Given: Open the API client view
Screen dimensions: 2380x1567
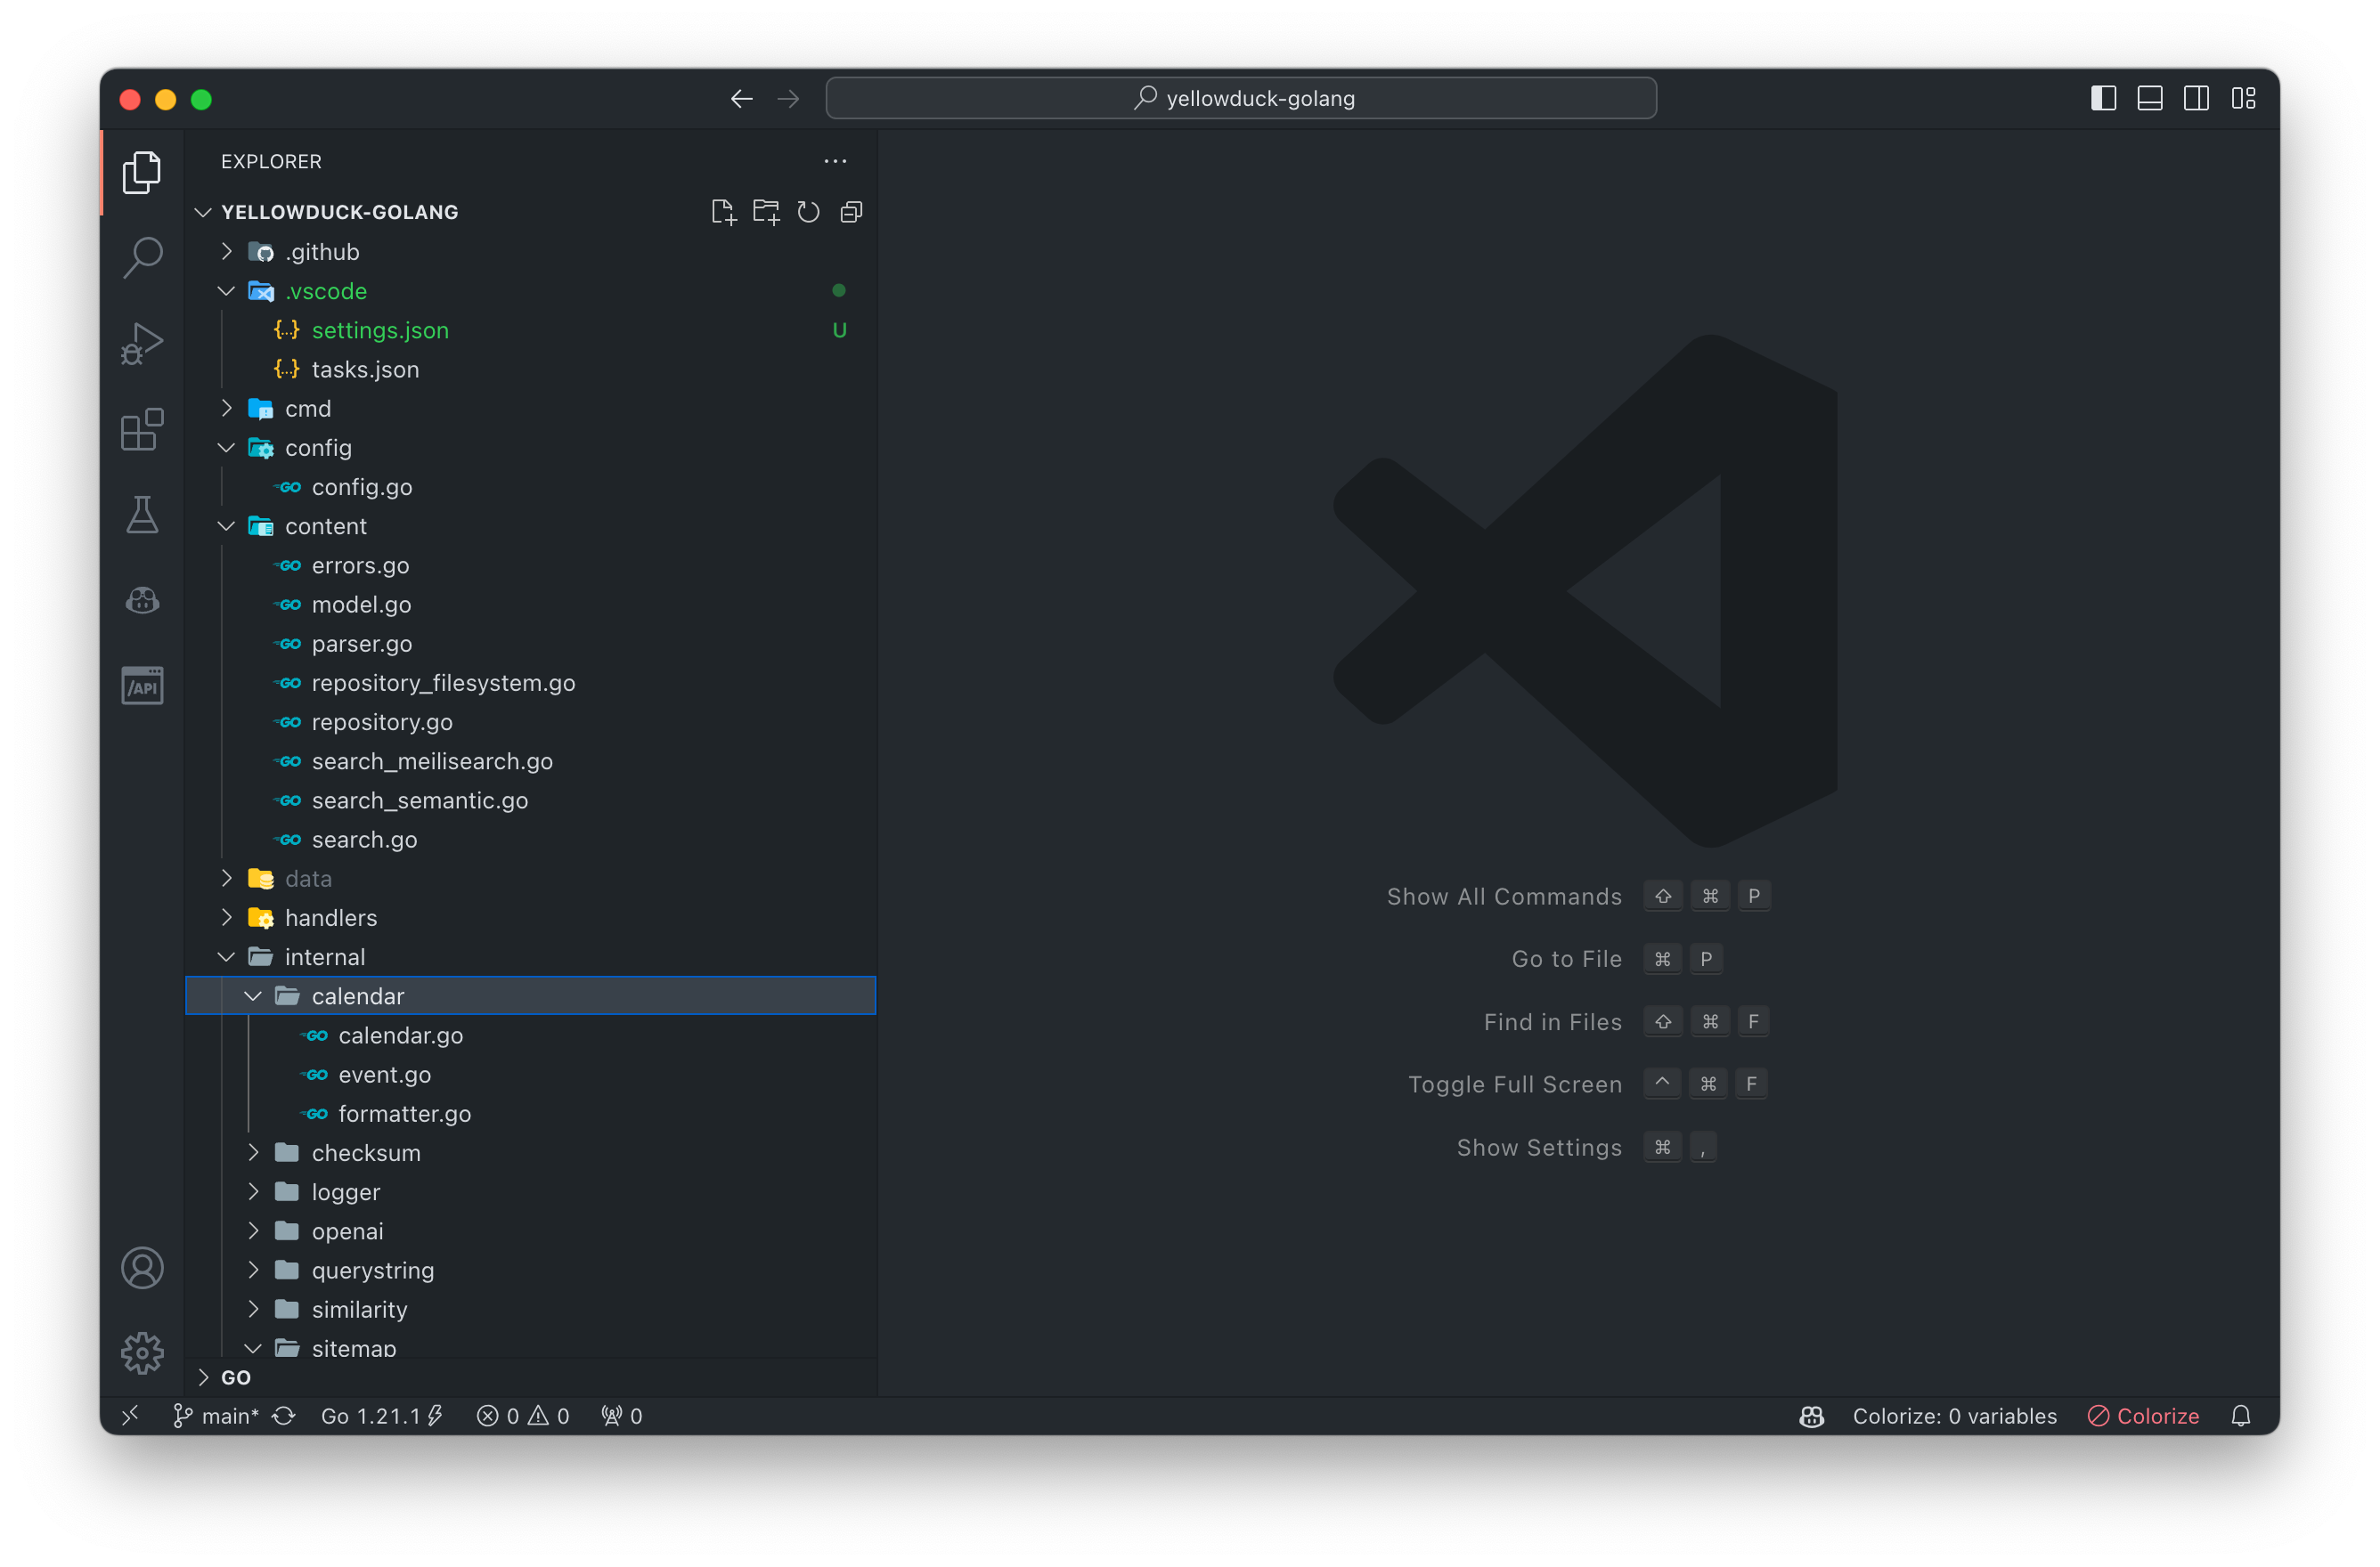Looking at the screenshot, I should tap(142, 686).
